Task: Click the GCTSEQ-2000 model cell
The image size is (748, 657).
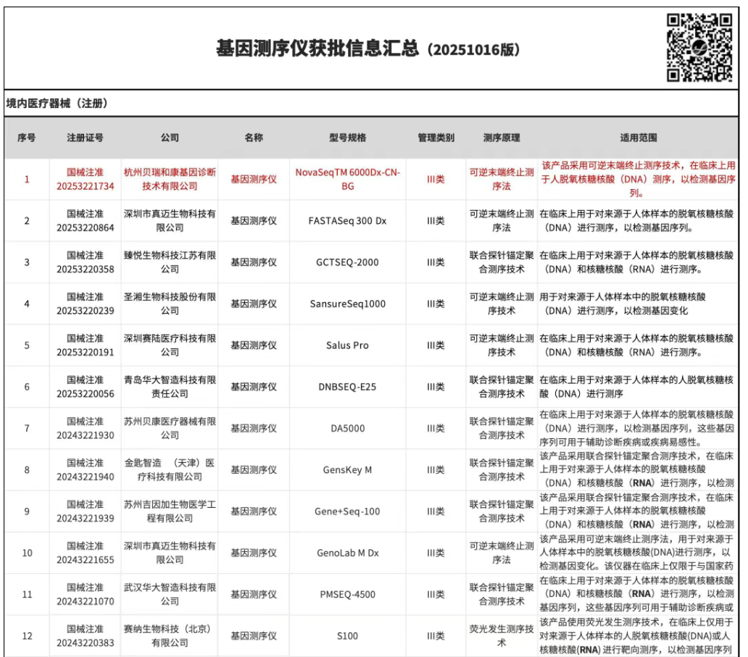Action: click(347, 262)
